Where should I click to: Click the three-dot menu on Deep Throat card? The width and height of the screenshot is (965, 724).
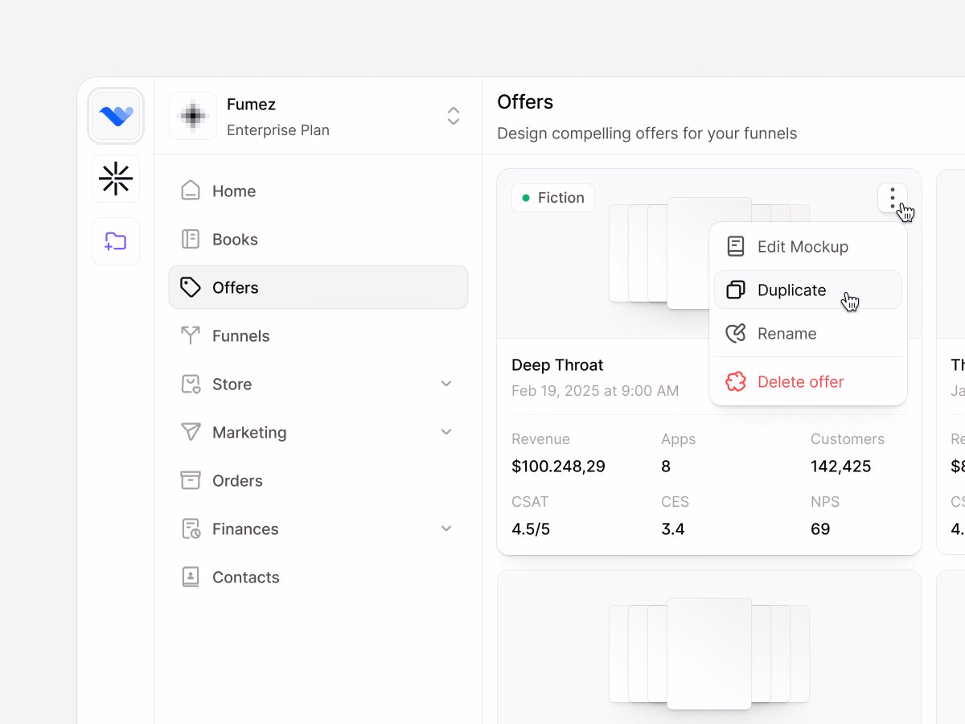(893, 198)
